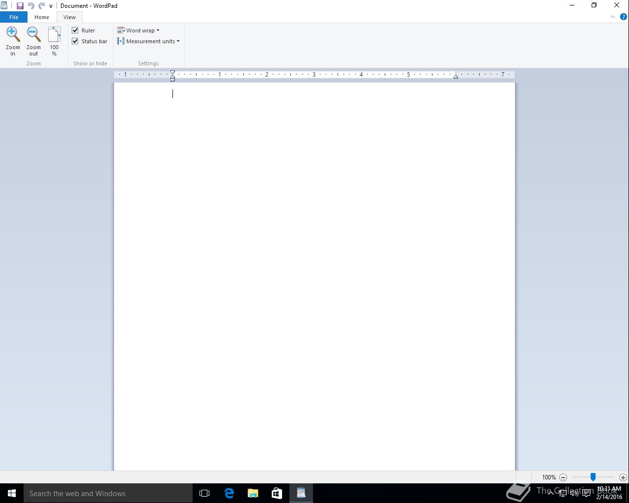Open the Action Center notifications icon

tap(586, 493)
